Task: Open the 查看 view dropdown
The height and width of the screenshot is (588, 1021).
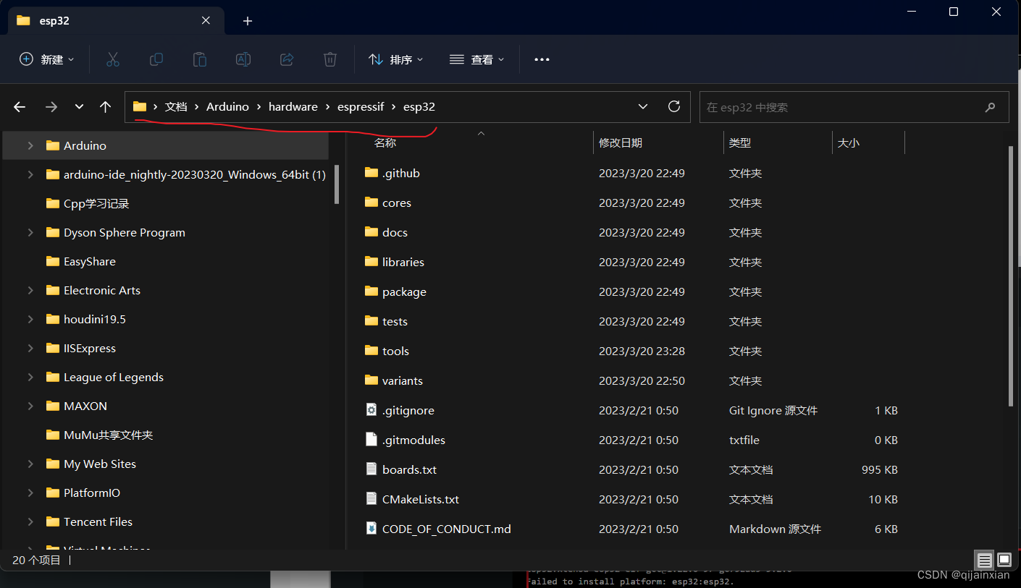Action: 477,59
